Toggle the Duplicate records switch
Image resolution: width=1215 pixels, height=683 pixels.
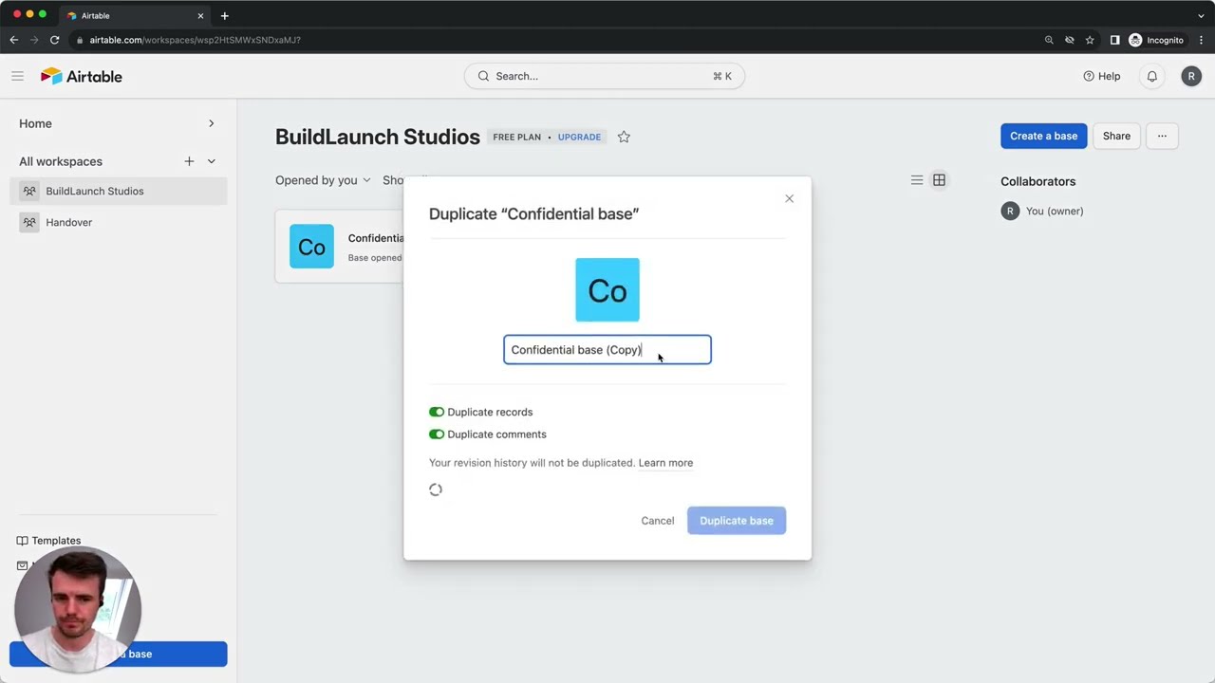437,412
